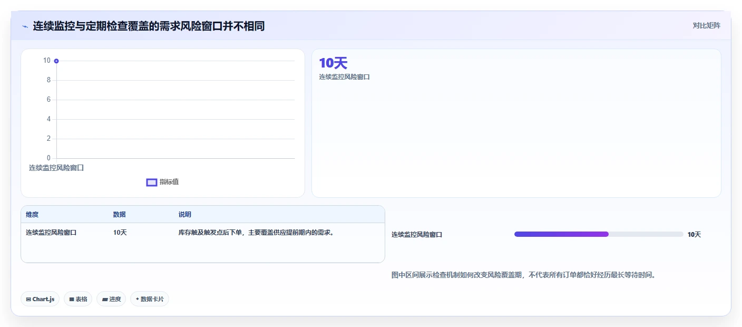742x327 pixels.
Task: Click the 库存触及触发点后下单 description cell
Action: click(x=257, y=233)
